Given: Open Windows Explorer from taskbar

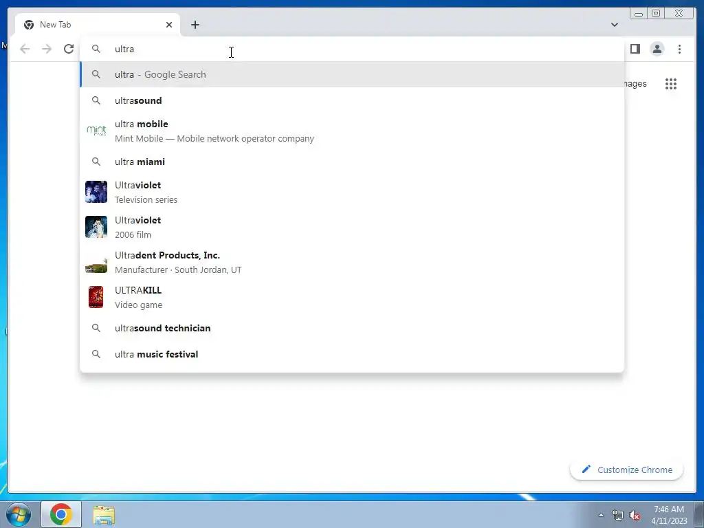Looking at the screenshot, I should 104,515.
